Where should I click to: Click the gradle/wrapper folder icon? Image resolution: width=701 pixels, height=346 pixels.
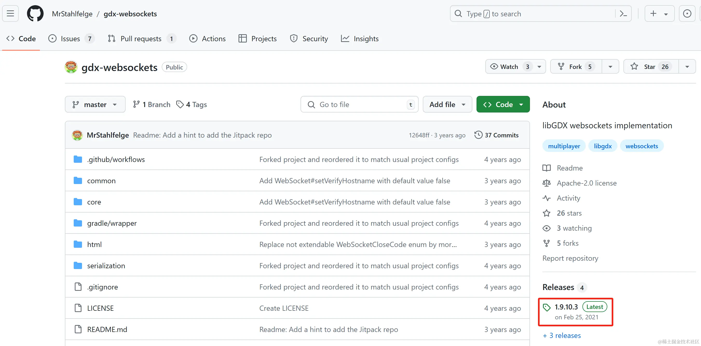tap(78, 223)
